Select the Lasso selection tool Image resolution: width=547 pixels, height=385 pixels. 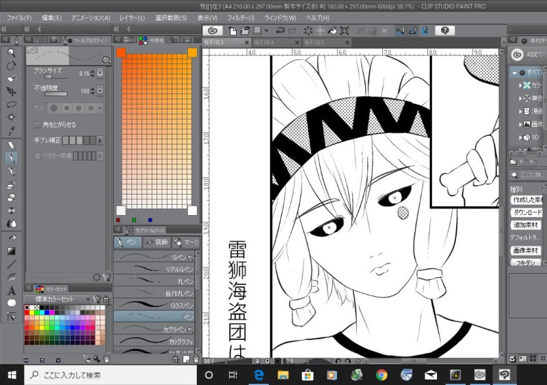pos(12,104)
